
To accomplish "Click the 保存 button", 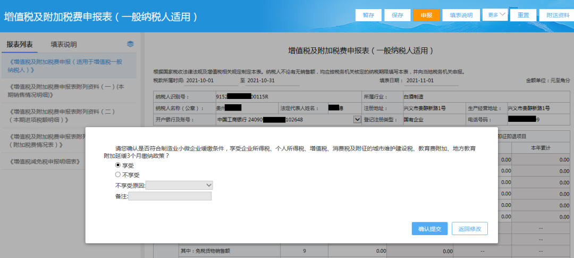I will point(398,15).
